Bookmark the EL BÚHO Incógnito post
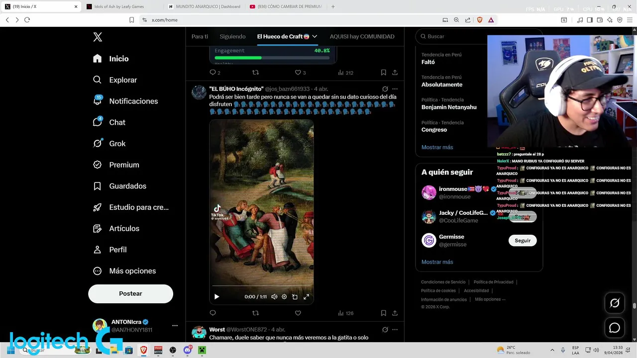This screenshot has width=637, height=358. coord(383,313)
